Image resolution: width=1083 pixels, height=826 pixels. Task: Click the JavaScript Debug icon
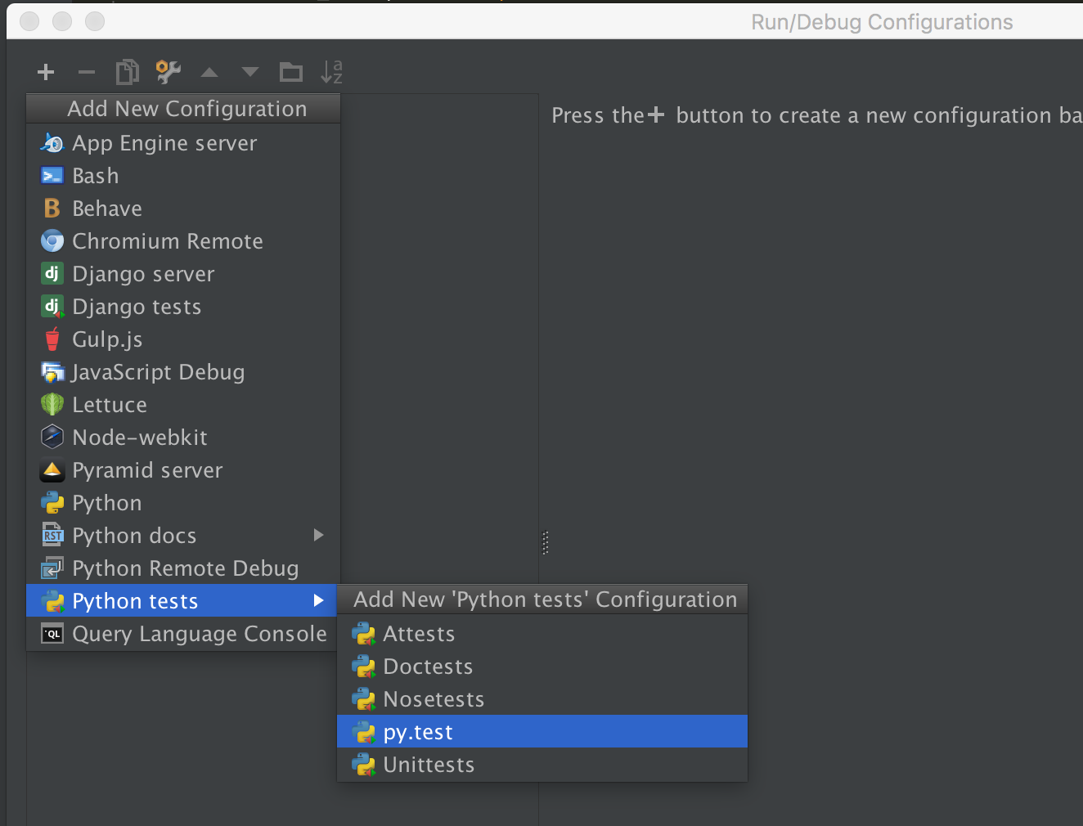coord(52,372)
